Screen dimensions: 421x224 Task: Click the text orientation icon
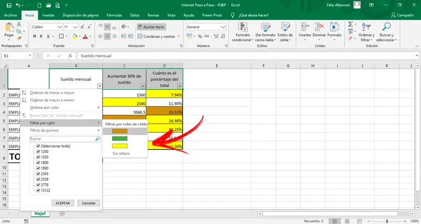[x=124, y=27]
